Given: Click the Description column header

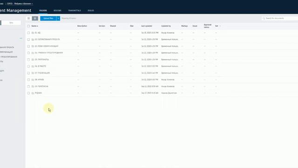Looking at the screenshot, I should tap(82, 26).
